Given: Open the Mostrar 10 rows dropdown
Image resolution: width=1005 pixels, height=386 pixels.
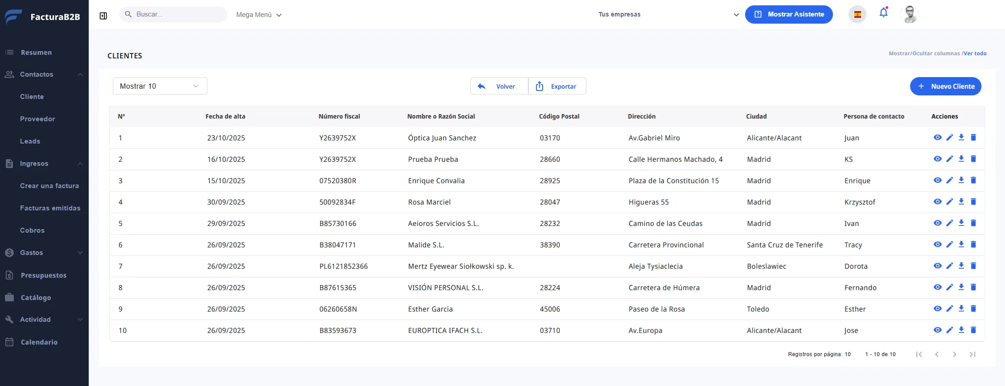Looking at the screenshot, I should pyautogui.click(x=160, y=86).
